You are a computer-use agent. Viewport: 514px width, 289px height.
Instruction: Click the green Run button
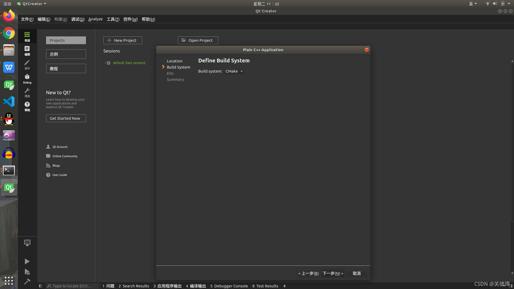click(27, 261)
